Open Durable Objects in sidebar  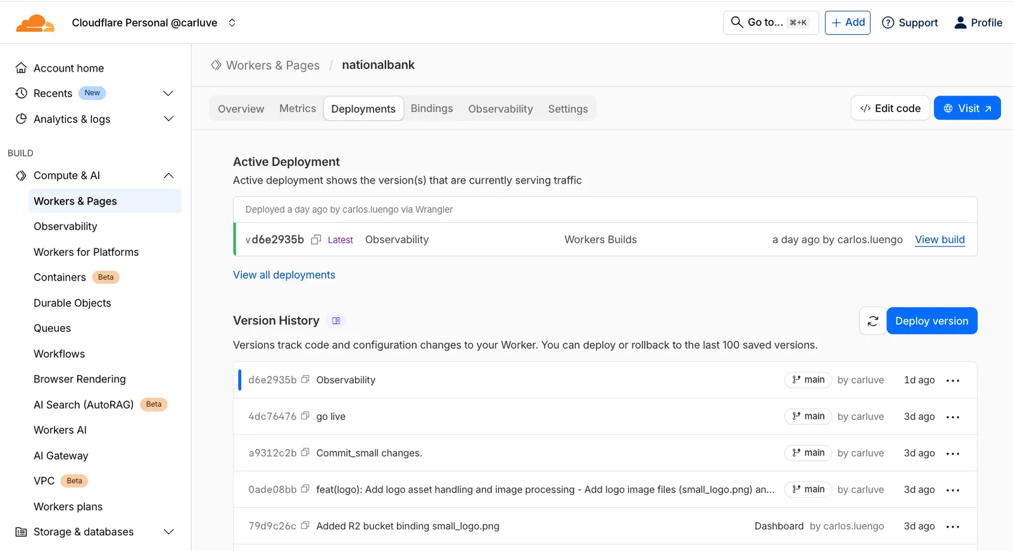point(72,303)
